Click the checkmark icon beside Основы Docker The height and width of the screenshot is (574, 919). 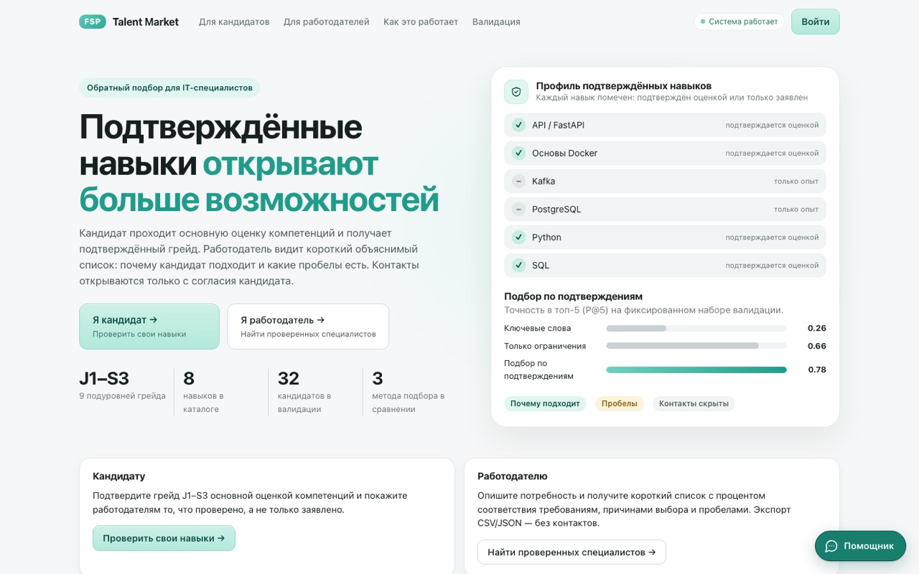(x=518, y=153)
